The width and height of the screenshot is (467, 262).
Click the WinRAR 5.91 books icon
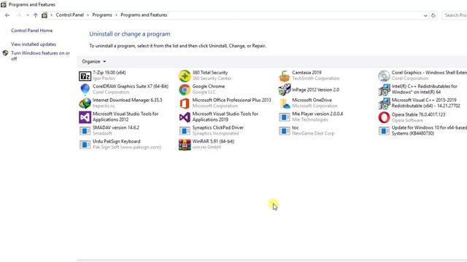pos(185,145)
